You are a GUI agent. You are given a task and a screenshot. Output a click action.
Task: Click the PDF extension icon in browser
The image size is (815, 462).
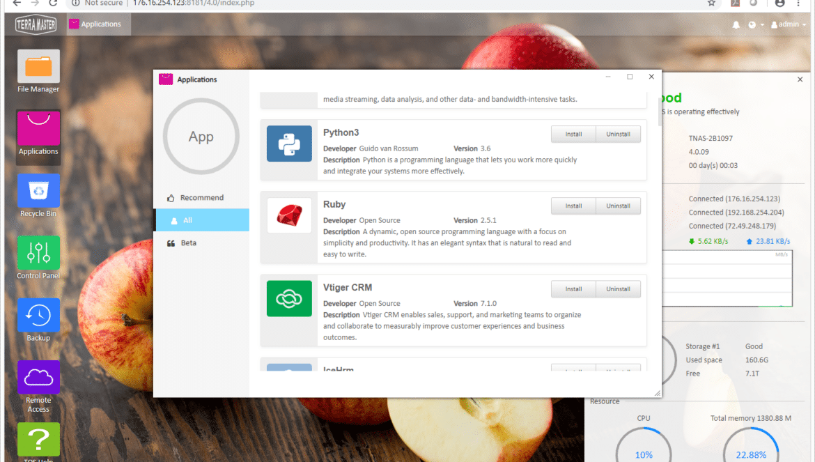(x=735, y=3)
